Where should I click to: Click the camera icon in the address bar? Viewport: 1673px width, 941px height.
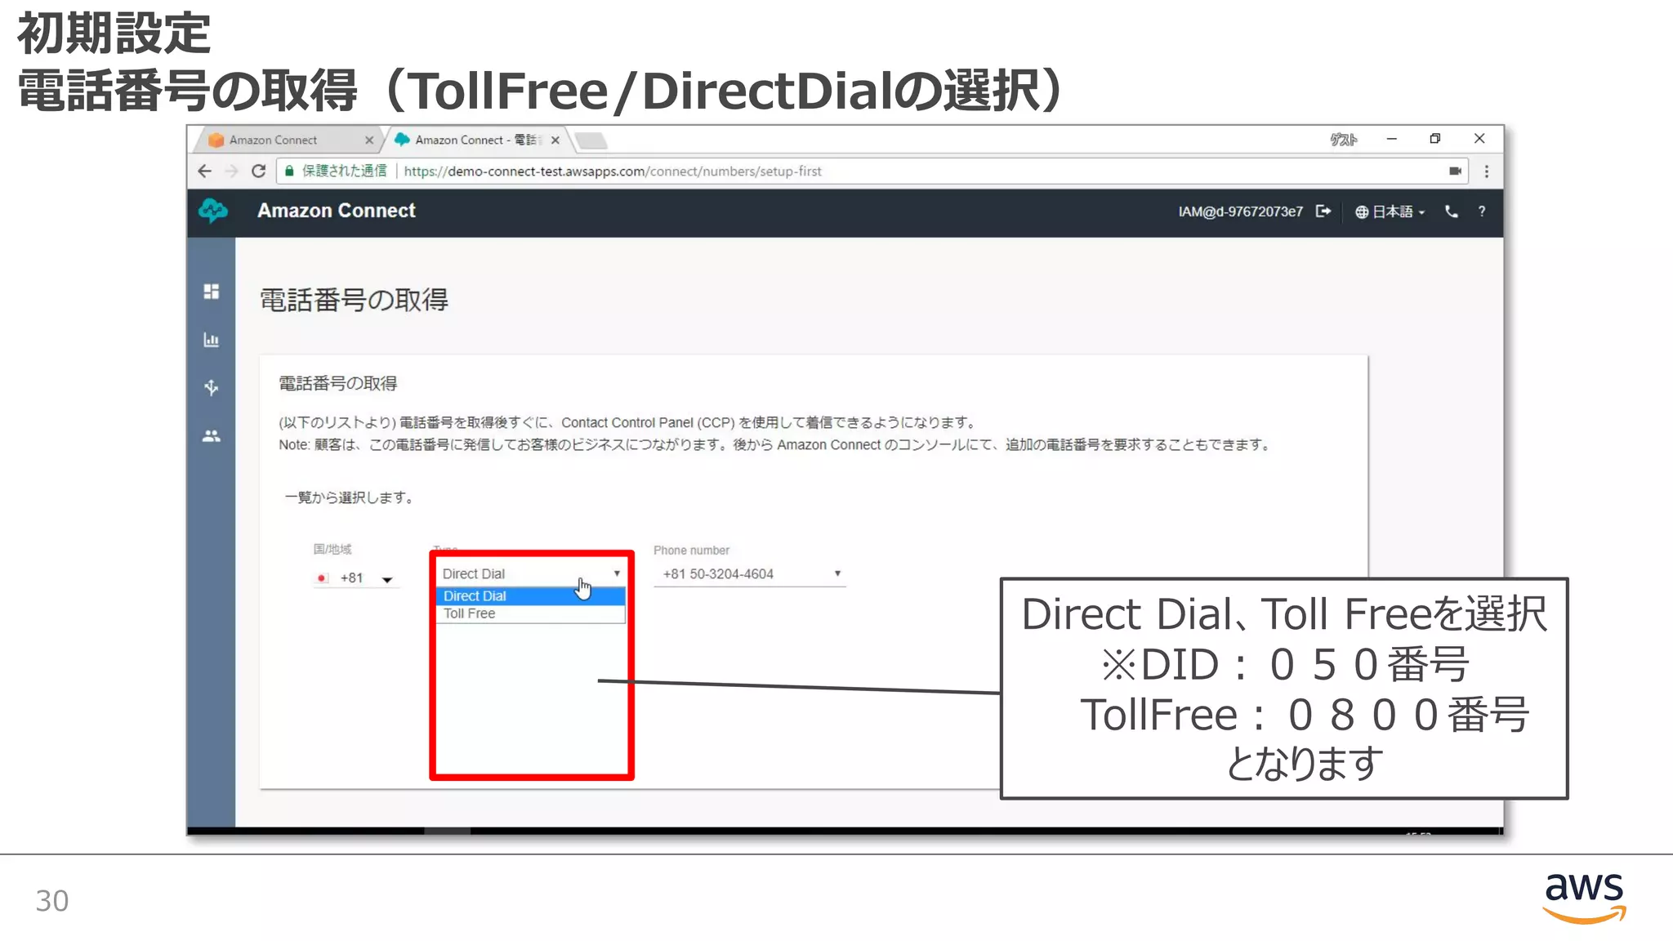click(1455, 171)
